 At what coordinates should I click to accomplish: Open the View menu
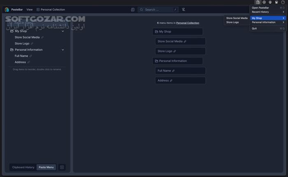tap(30, 9)
